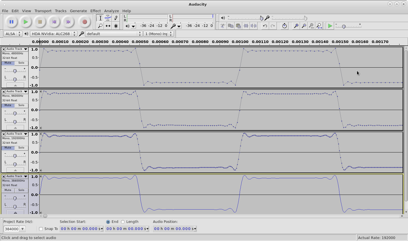The height and width of the screenshot is (241, 408).
Task: Open the Generate menu
Action: tap(78, 11)
